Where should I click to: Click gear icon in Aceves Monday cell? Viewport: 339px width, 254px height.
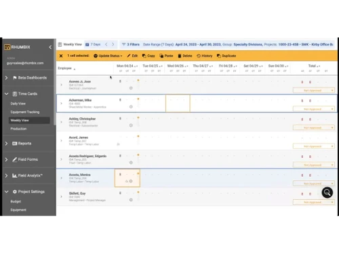(131, 88)
